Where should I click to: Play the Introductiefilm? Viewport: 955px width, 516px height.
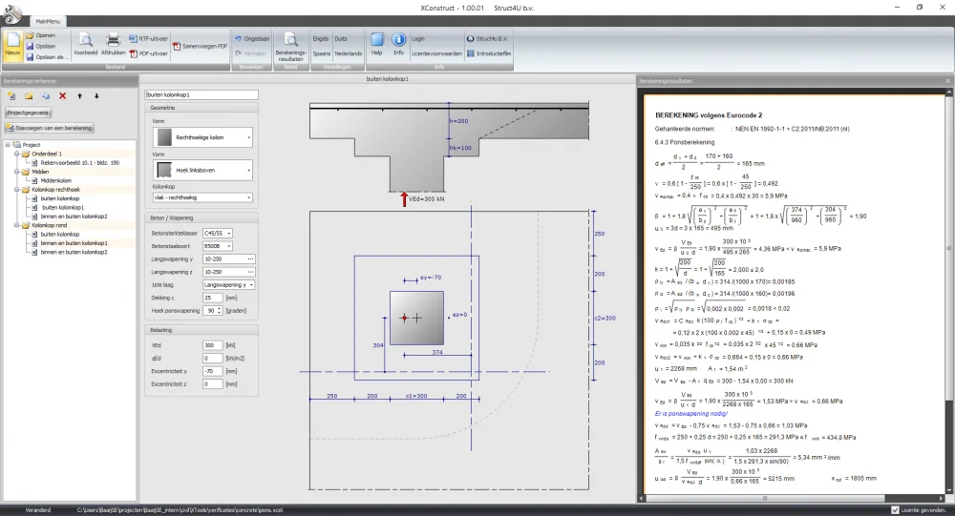[489, 53]
